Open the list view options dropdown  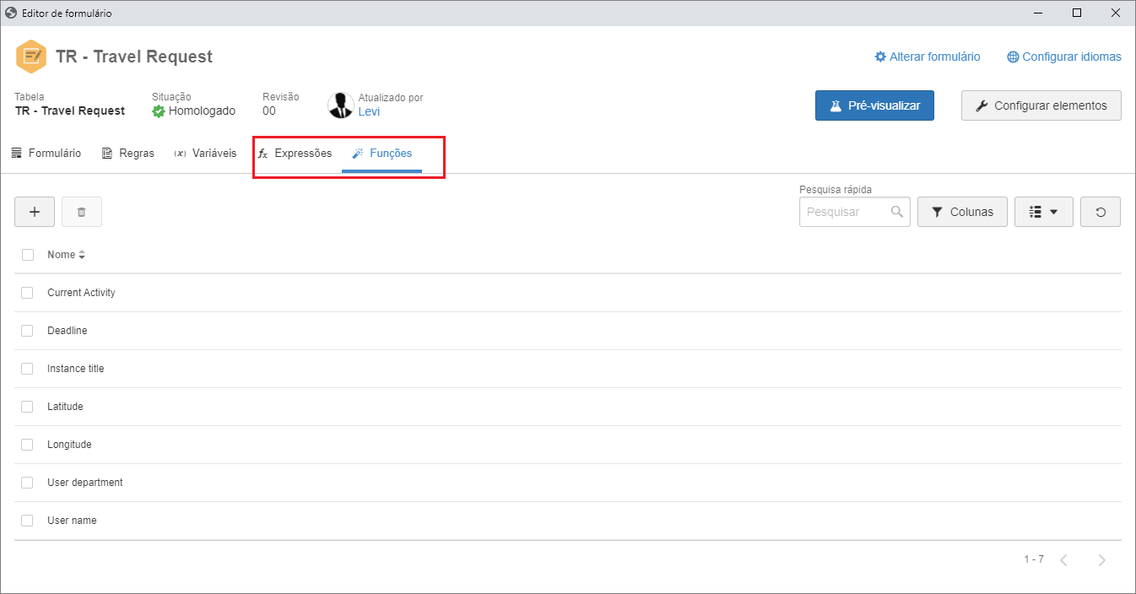(1044, 212)
